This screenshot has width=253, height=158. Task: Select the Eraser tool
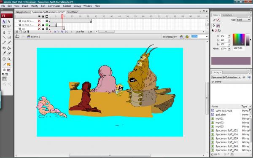[9, 53]
